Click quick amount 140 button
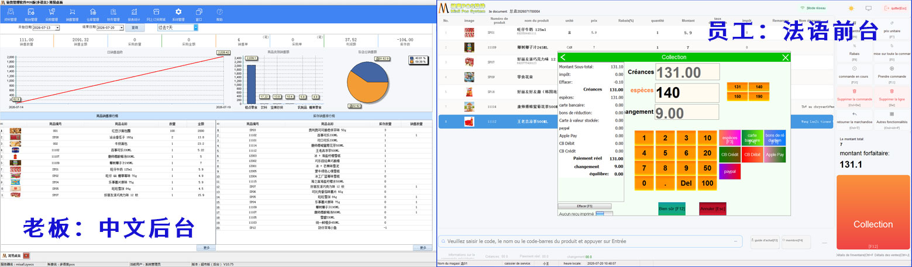The image size is (912, 267). coord(759,86)
